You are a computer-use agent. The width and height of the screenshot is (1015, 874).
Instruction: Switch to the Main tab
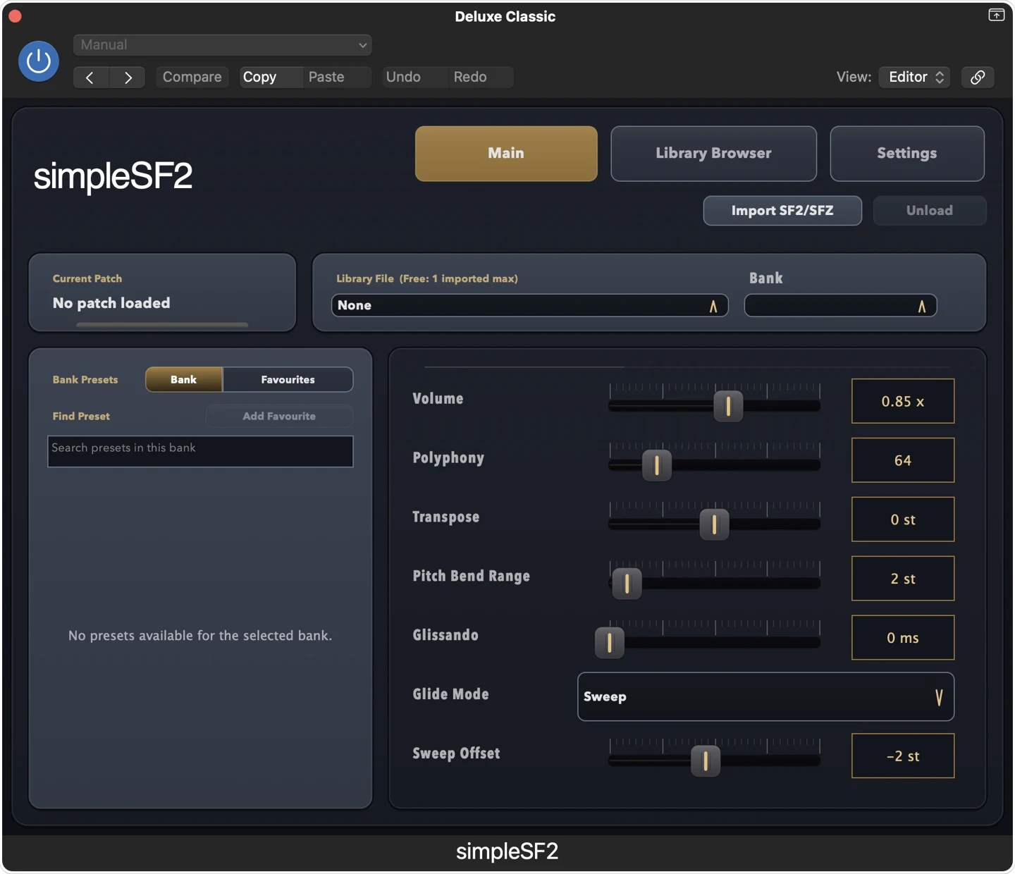506,154
